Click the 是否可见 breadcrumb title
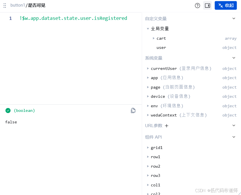 coord(36,5)
